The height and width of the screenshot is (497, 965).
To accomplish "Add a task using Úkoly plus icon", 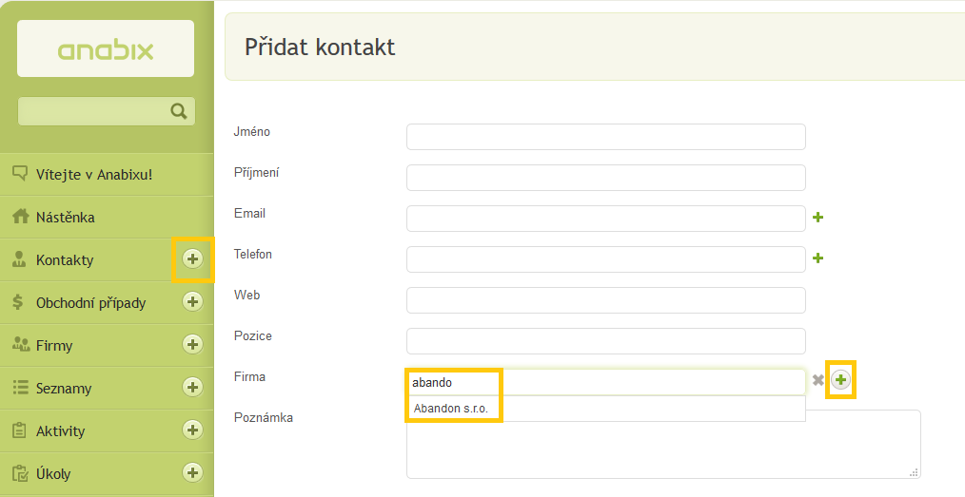I will coord(192,472).
